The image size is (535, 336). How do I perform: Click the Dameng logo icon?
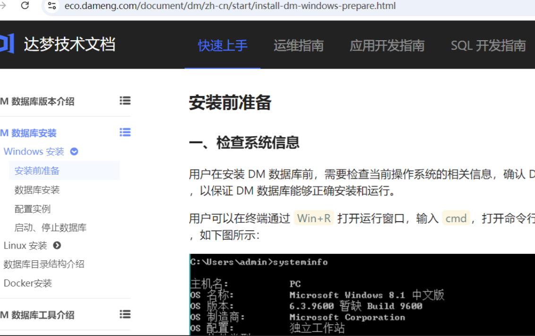(x=7, y=44)
